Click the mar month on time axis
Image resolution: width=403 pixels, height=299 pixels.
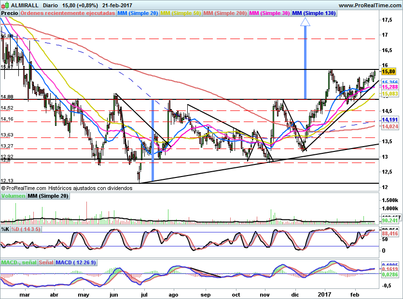click(x=25, y=295)
